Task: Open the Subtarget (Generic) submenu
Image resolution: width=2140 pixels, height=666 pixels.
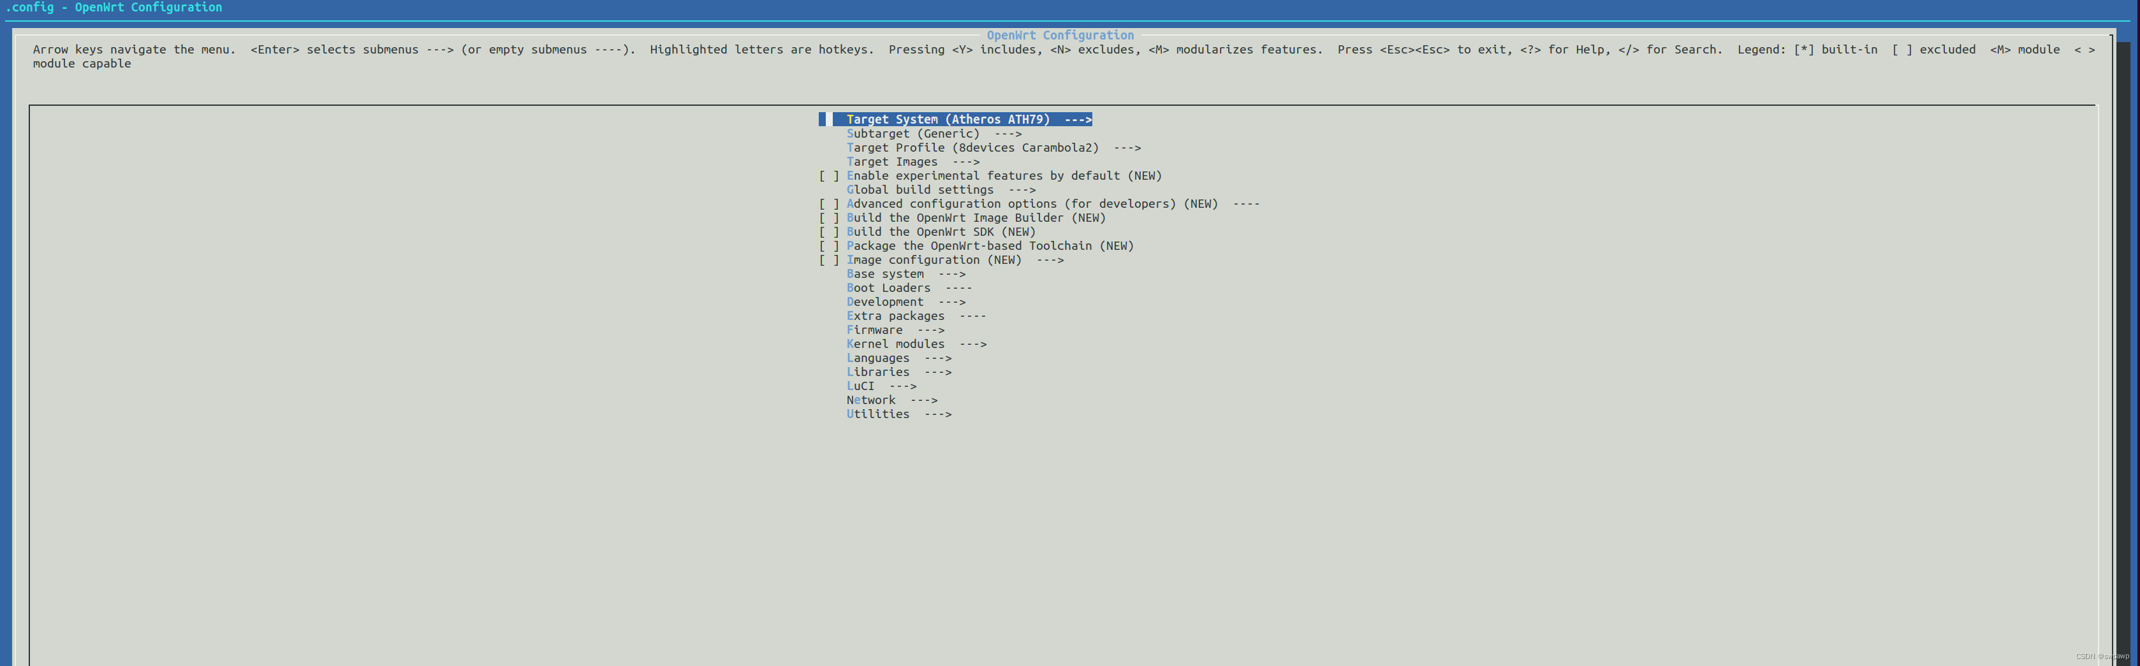Action: pos(930,133)
